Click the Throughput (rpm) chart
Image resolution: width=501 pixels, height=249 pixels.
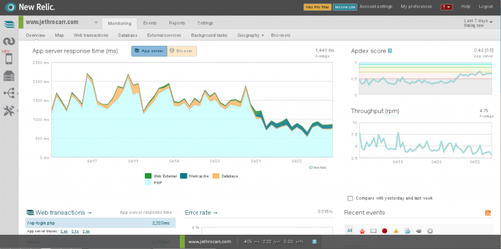[x=425, y=140]
